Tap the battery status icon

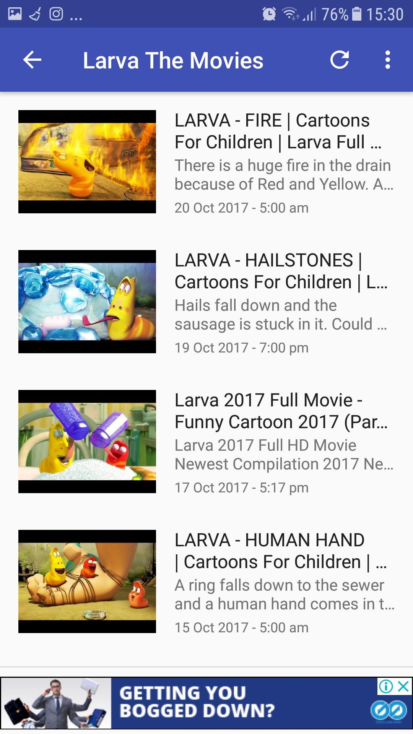point(357,14)
